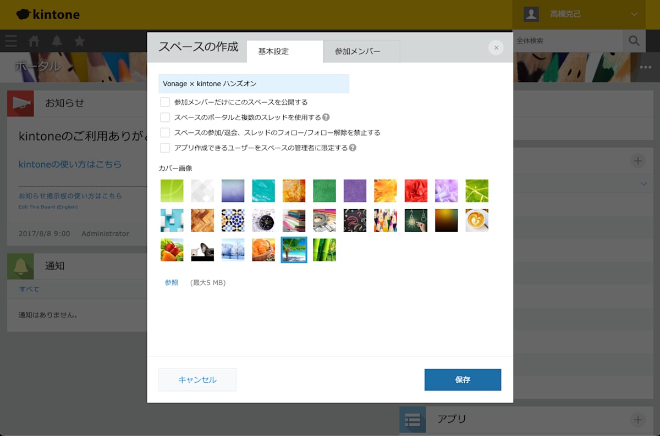
Task: Enable 参加メンバーだけにこのスペースを公開する
Action: click(x=165, y=102)
